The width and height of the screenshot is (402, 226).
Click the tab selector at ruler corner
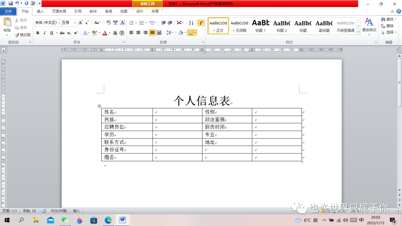tap(3, 50)
